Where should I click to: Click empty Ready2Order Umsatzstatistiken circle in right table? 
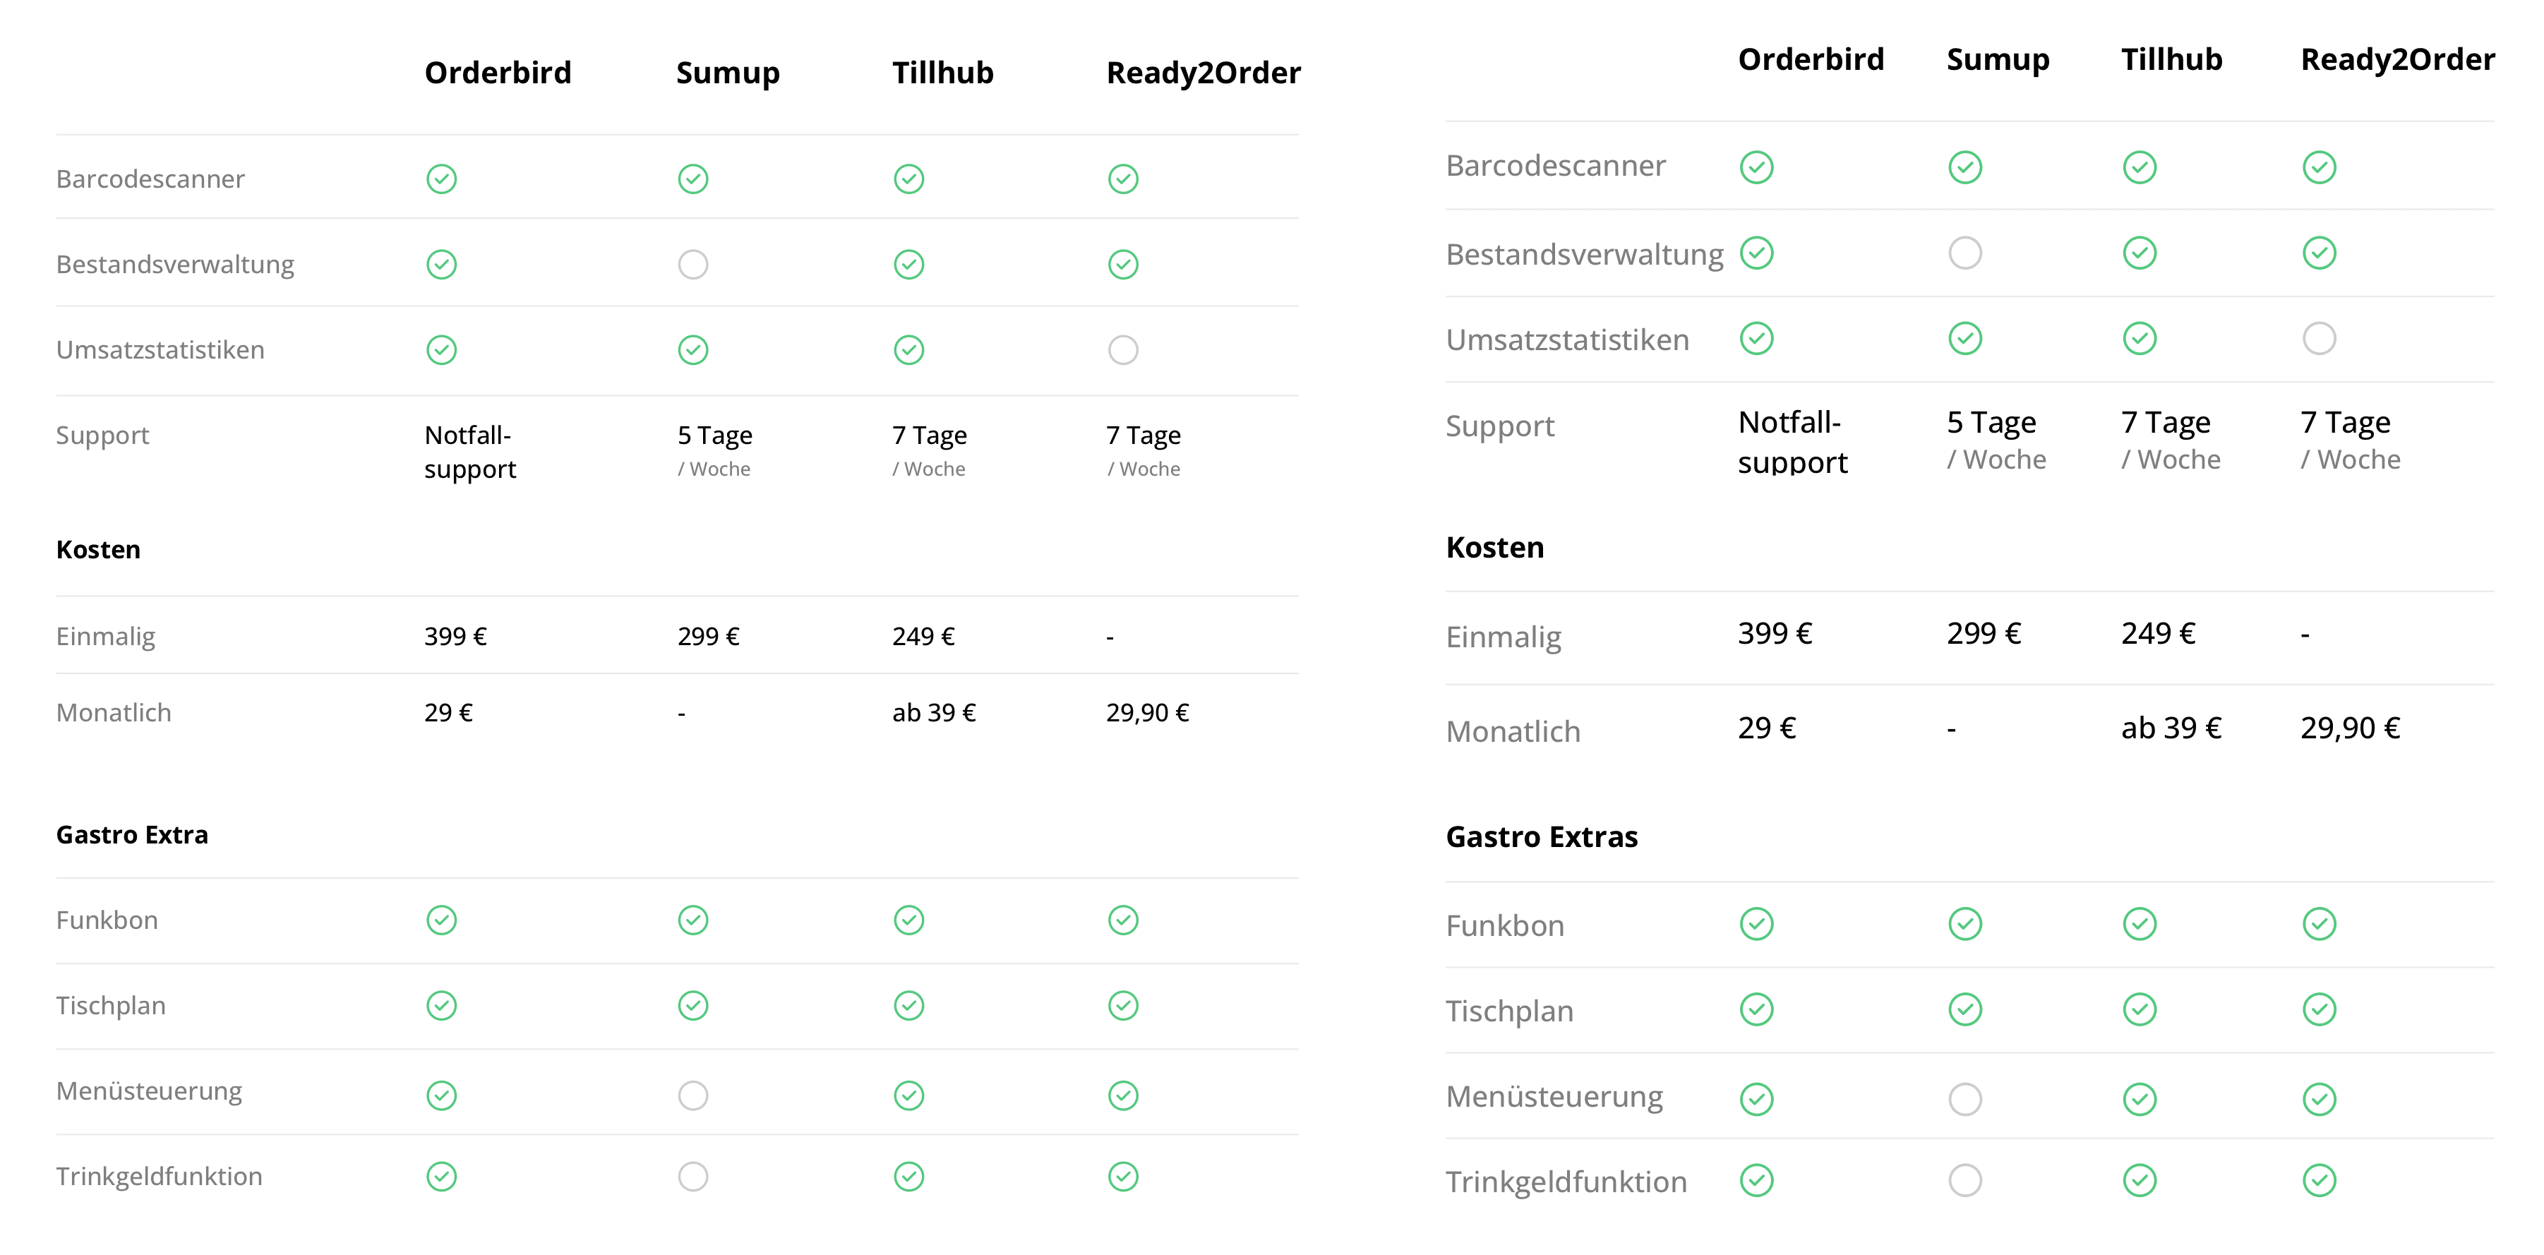point(2319,339)
